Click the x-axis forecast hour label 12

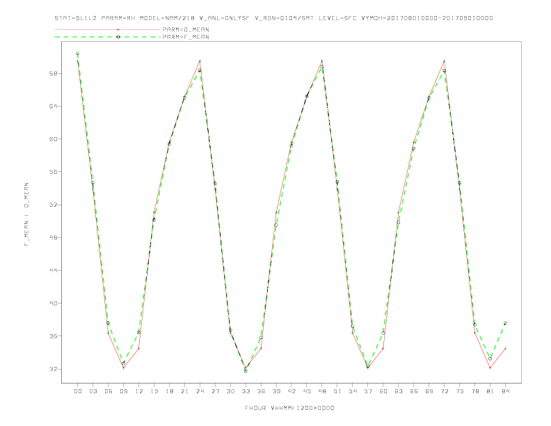139,391
